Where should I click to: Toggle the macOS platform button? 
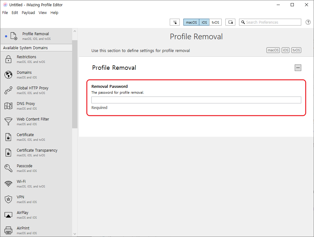[191, 22]
